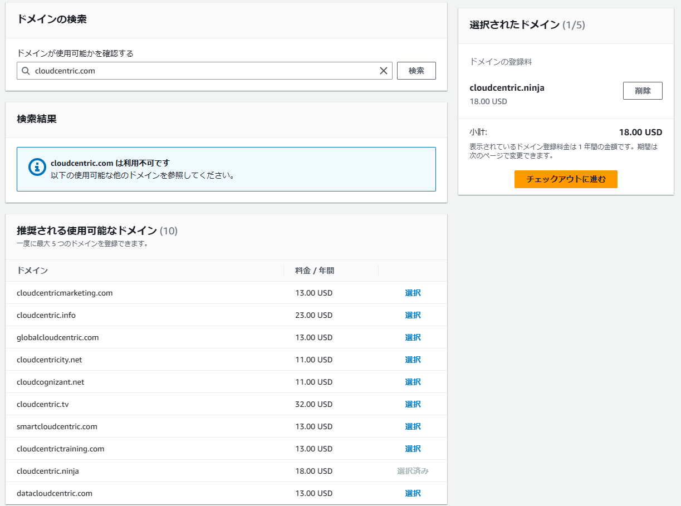Select smartcloudcentric.com domain
Viewport: 681px width, 506px height.
[413, 426]
